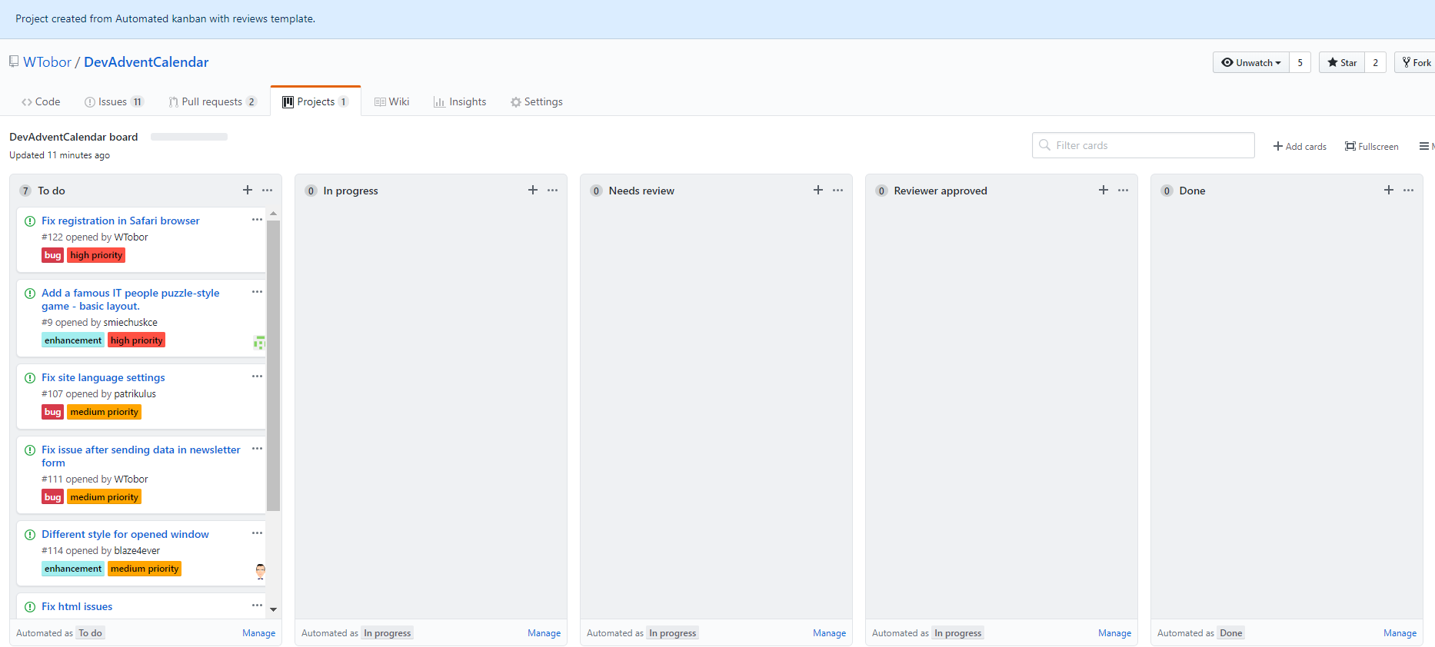Screen dimensions: 1435x647
Task: Open To do column options menu
Action: point(268,190)
